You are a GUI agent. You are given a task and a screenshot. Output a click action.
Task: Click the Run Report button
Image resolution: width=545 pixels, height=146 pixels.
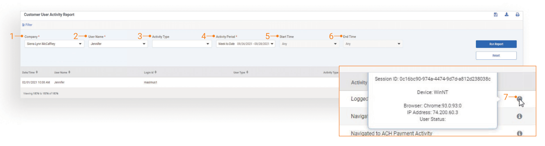click(496, 44)
